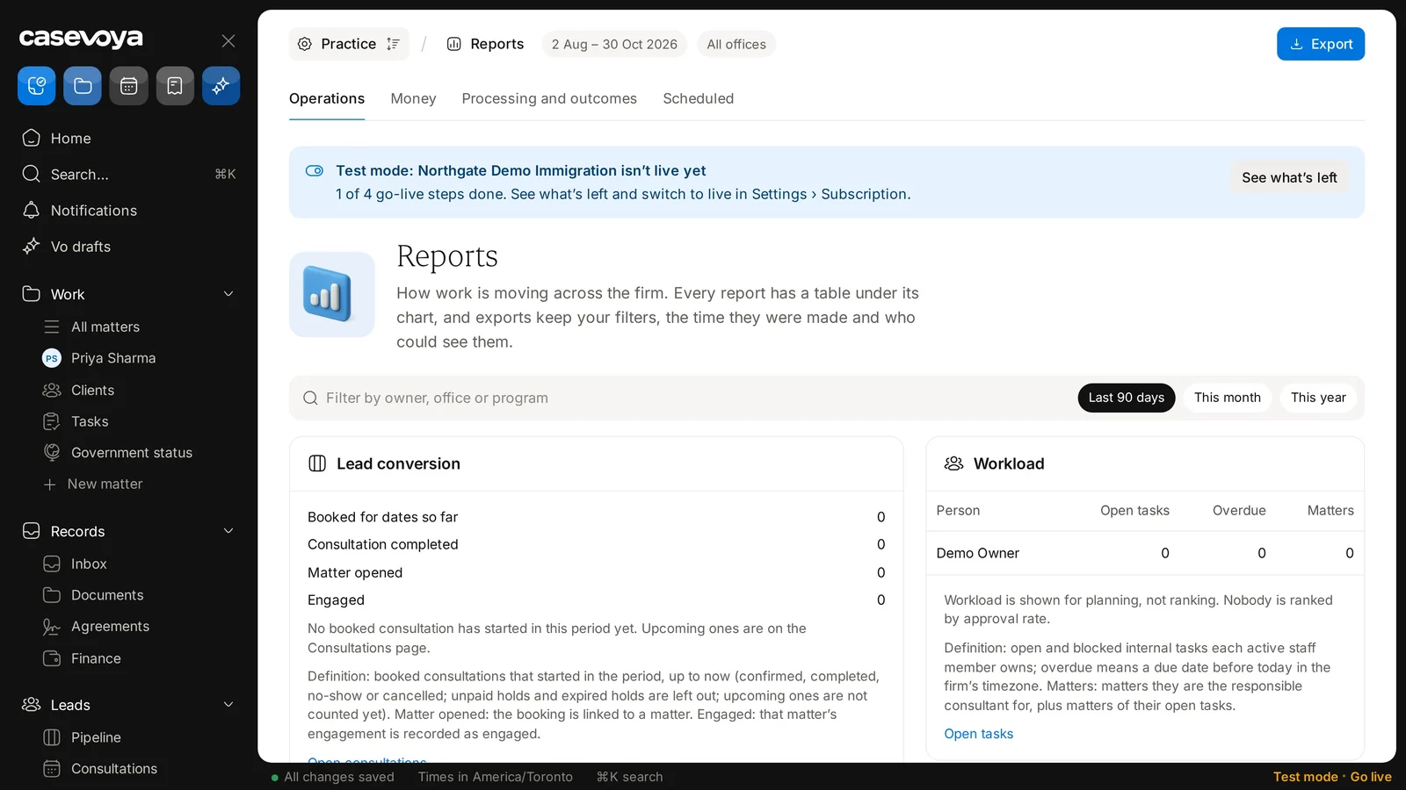Open the folder icon button in top sidebar
The width and height of the screenshot is (1406, 790).
tap(83, 86)
